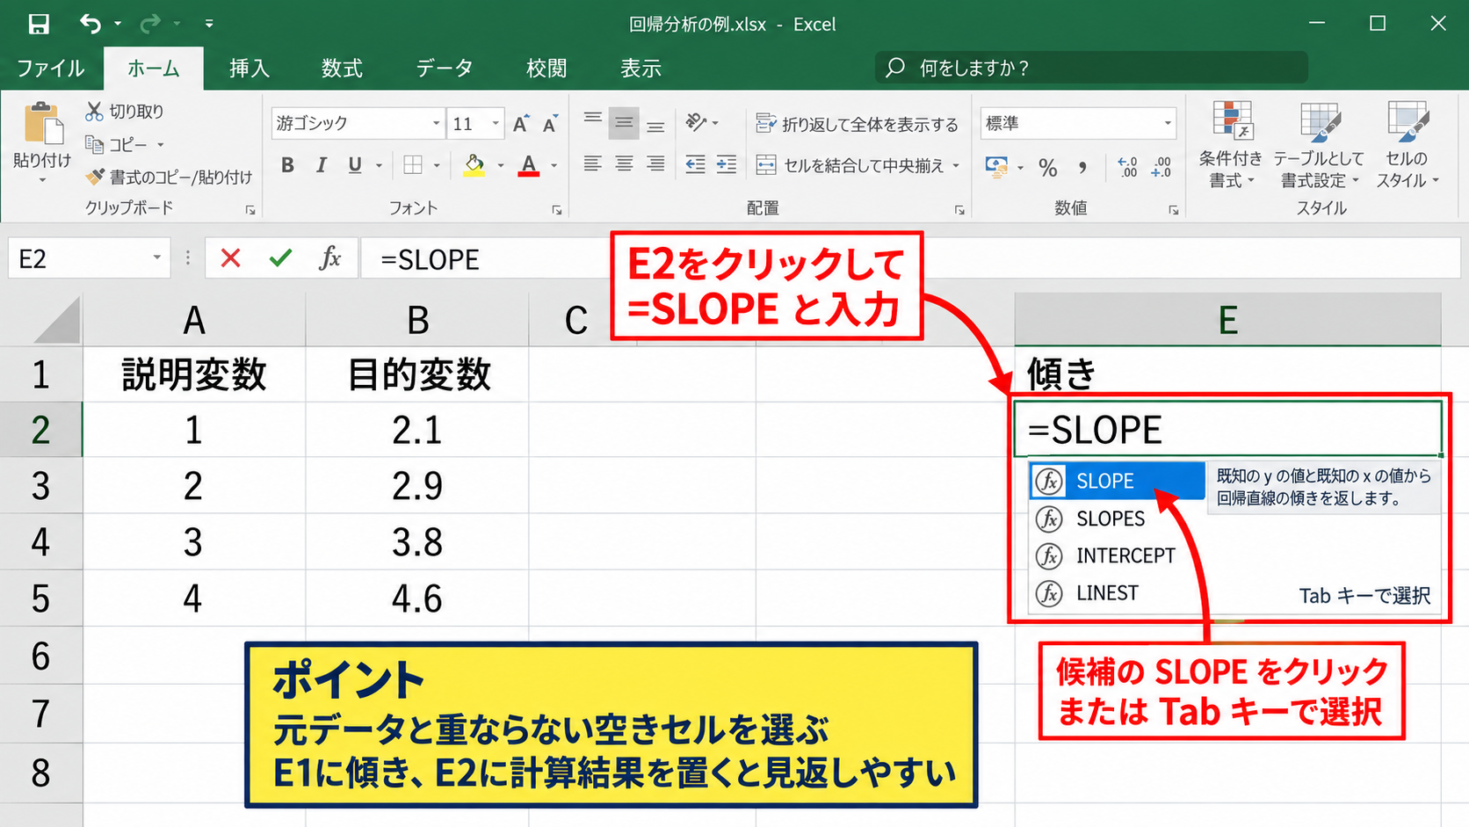Image resolution: width=1469 pixels, height=827 pixels.
Task: Click the 何をしますか search box
Action: coord(1091,68)
